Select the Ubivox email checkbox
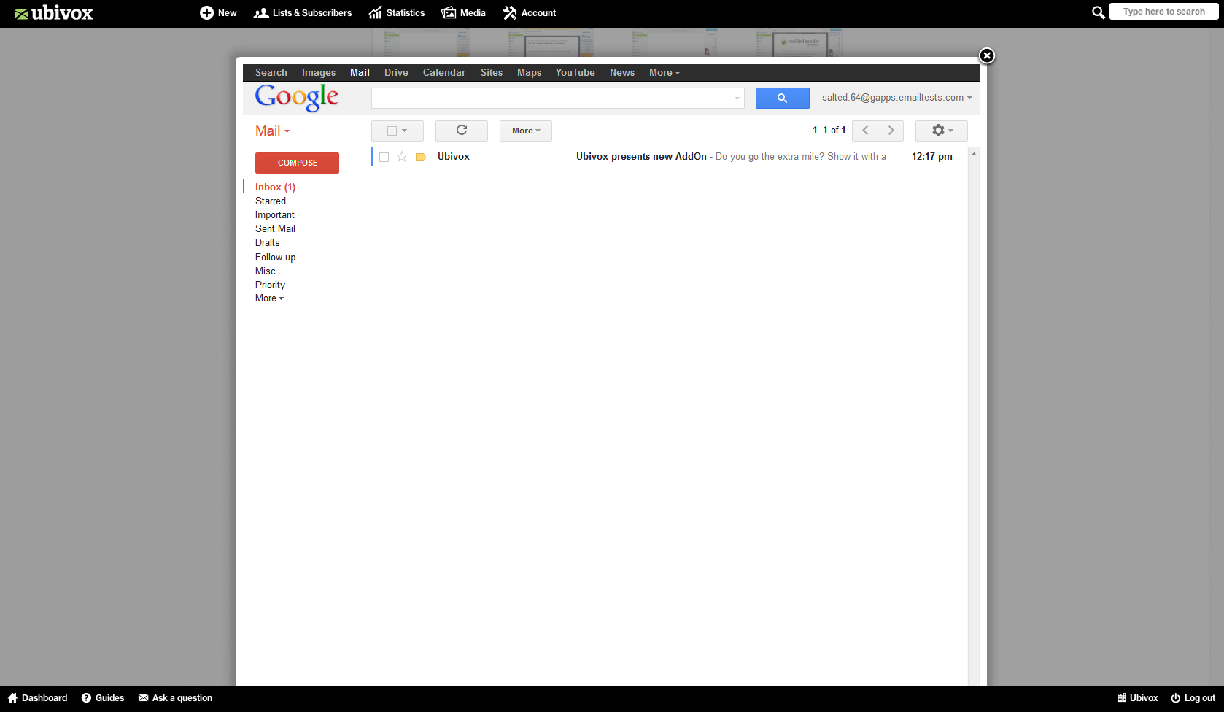This screenshot has height=712, width=1224. point(384,157)
